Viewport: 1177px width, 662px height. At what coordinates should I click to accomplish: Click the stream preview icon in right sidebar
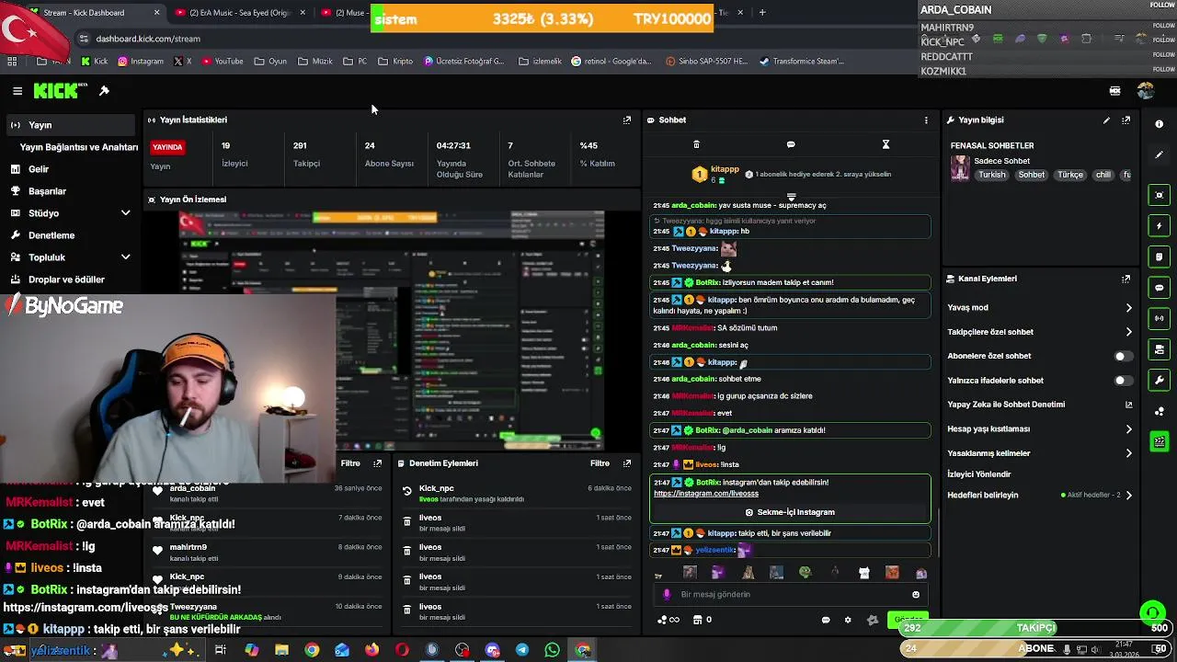(1159, 195)
